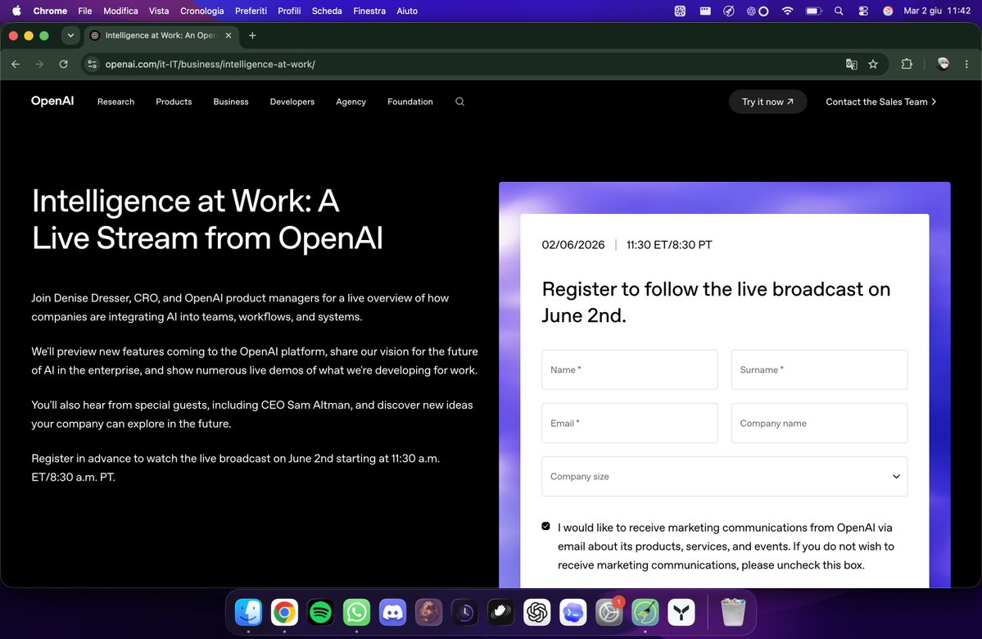Image resolution: width=982 pixels, height=639 pixels.
Task: Open System Settings from the dock
Action: [x=609, y=612]
